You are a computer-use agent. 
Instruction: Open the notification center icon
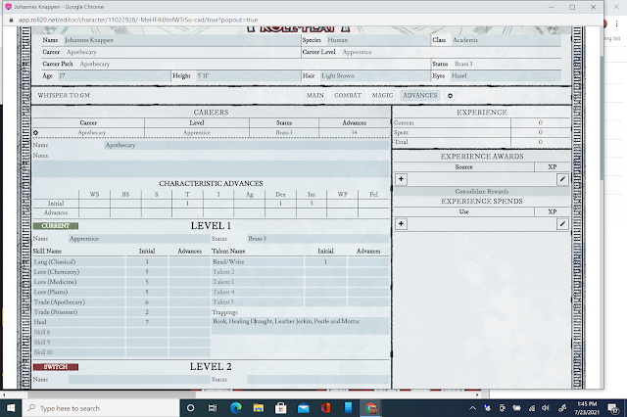click(613, 408)
